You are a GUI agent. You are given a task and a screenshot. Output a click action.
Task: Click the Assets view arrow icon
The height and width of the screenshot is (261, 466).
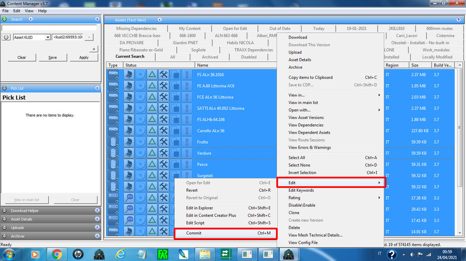tap(159, 20)
